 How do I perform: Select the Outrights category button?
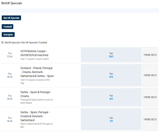[8, 35]
